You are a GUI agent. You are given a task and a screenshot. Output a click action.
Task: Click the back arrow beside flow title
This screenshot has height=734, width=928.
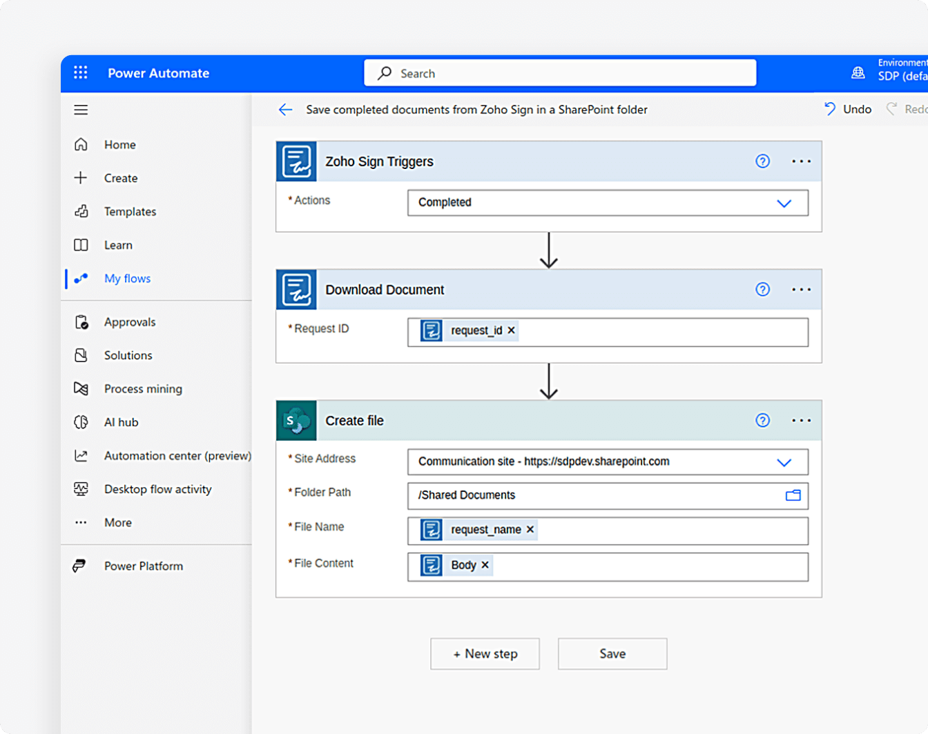point(285,110)
